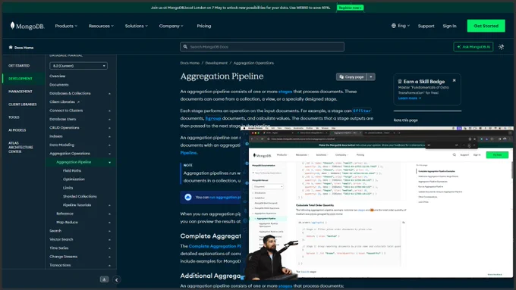This screenshot has height=290, width=516.
Task: Open the Eng language selector
Action: coord(401,26)
